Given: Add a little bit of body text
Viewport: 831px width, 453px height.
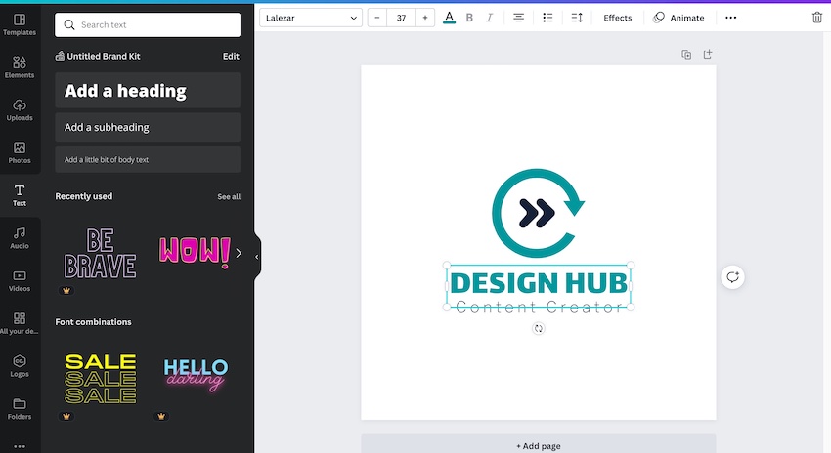Looking at the screenshot, I should click(148, 159).
